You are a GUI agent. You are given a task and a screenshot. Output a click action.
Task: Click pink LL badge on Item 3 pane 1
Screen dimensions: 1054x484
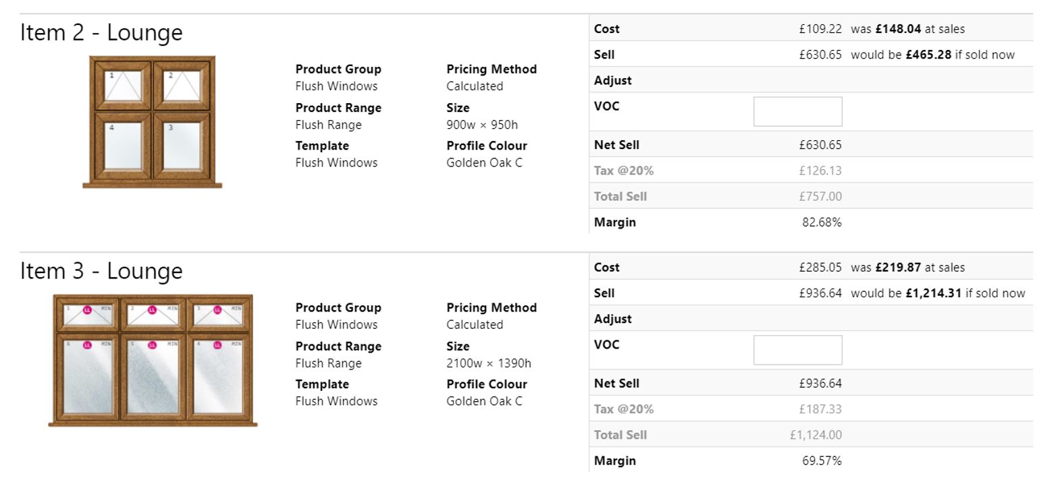87,310
